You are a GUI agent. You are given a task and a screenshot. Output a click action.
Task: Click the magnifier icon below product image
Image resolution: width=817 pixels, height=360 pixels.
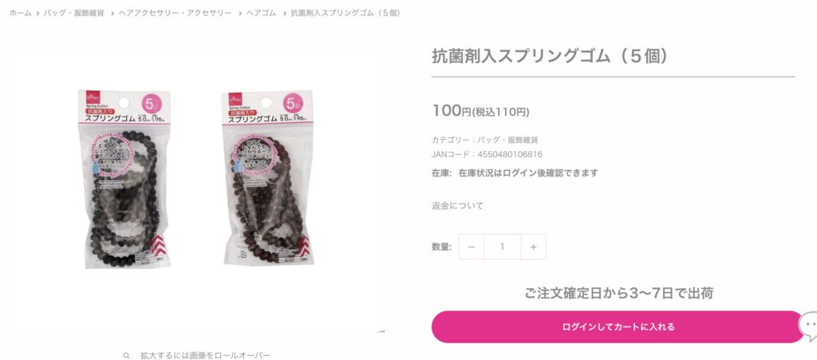pos(126,355)
